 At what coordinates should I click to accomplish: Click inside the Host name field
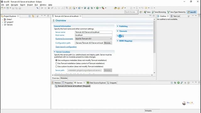(x=94, y=35)
